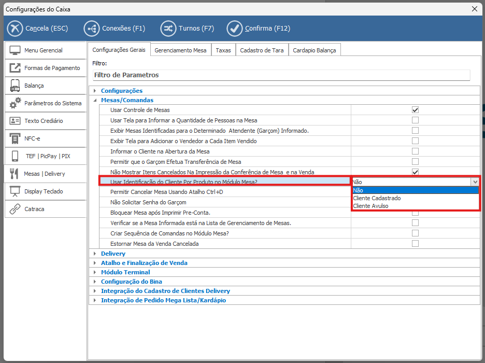Open Menu Gerencial monitor icon
Screen dimensions: 485x363
point(16,50)
